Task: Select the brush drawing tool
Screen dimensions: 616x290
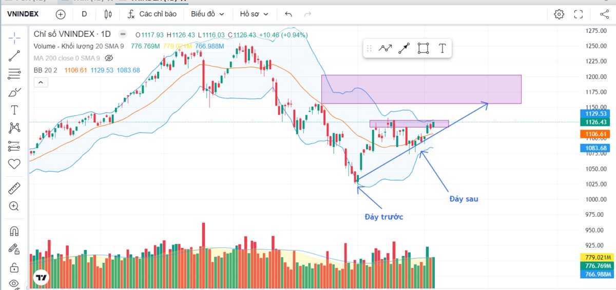Action: [x=14, y=92]
